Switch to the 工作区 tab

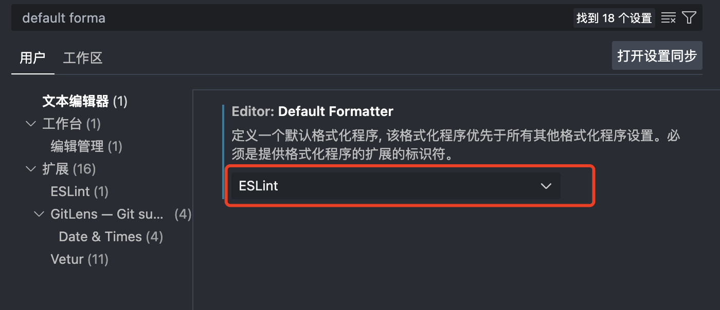point(82,58)
